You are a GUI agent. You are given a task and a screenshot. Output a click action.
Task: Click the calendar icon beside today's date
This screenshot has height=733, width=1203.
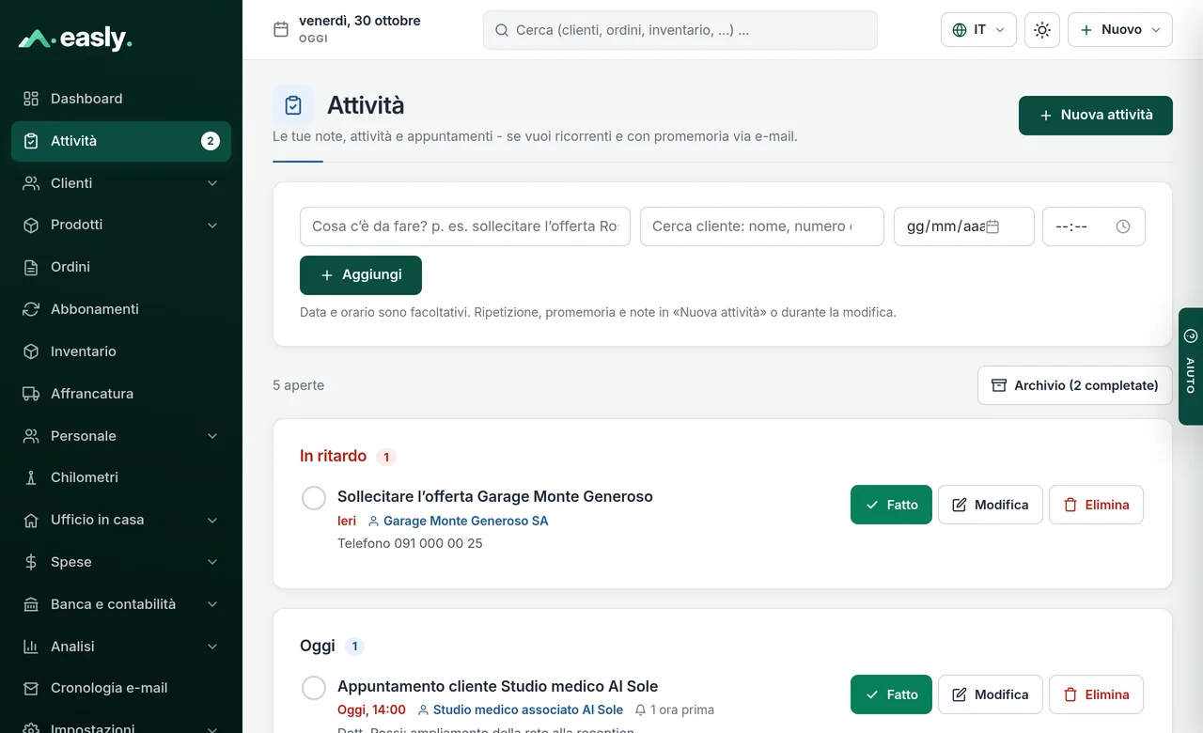[280, 30]
